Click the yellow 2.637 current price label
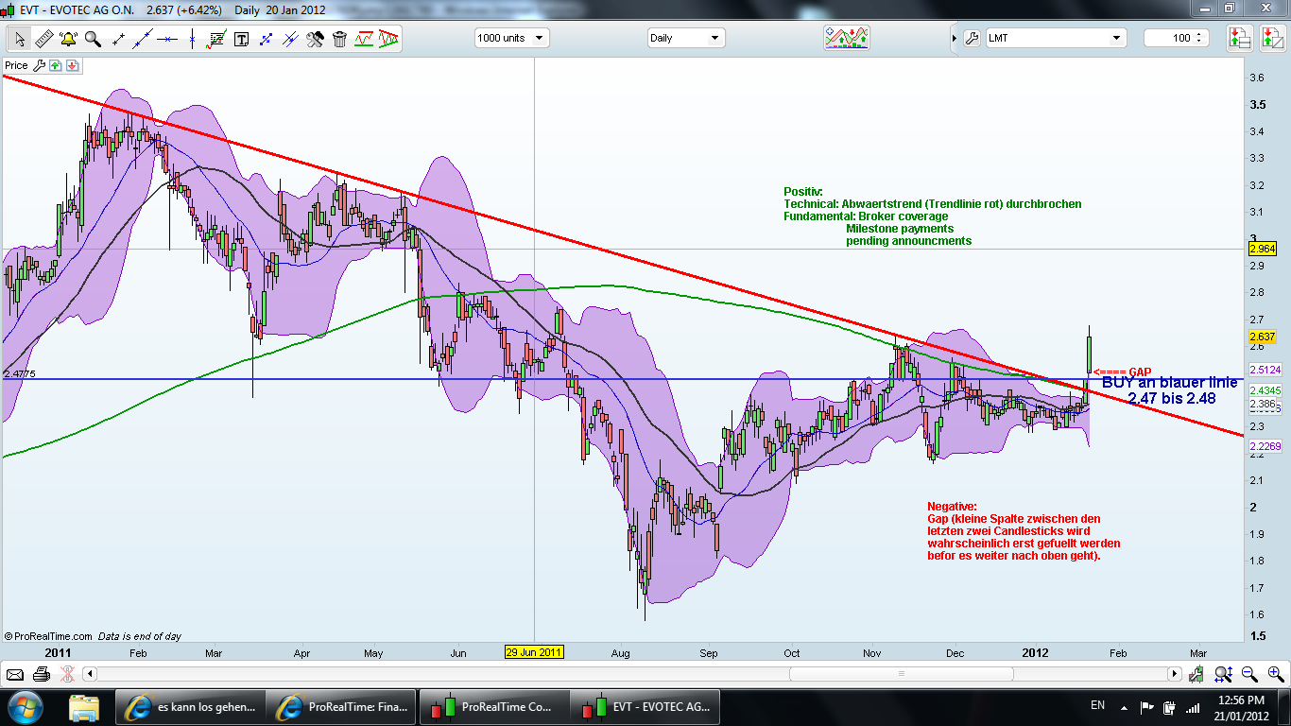This screenshot has width=1291, height=726. pos(1263,337)
